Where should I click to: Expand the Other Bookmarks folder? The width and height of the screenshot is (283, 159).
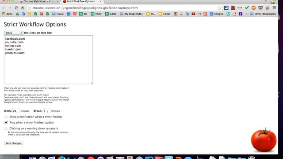tap(263, 14)
